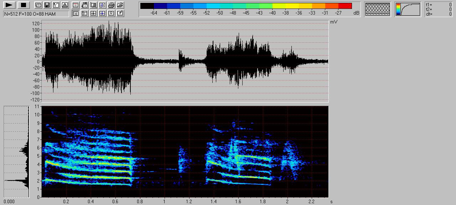Click the power spectrum panel left of spectrogram
The height and width of the screenshot is (205, 456).
pos(16,152)
